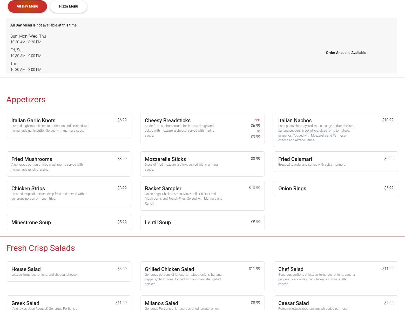Add Chicken Strips from the appetizers
The image size is (405, 310).
pyautogui.click(x=69, y=193)
